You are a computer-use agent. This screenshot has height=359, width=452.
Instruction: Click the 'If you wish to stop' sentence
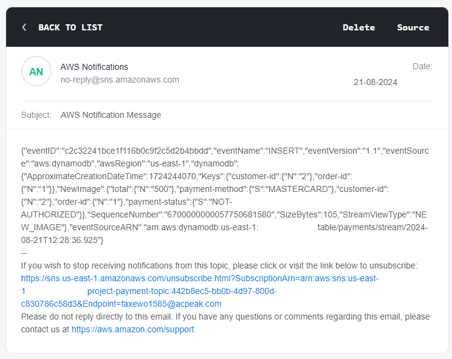tap(219, 265)
